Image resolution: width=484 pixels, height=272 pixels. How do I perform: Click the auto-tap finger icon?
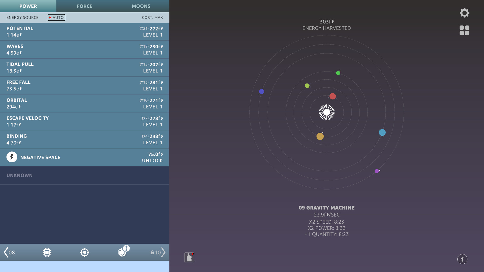189,257
